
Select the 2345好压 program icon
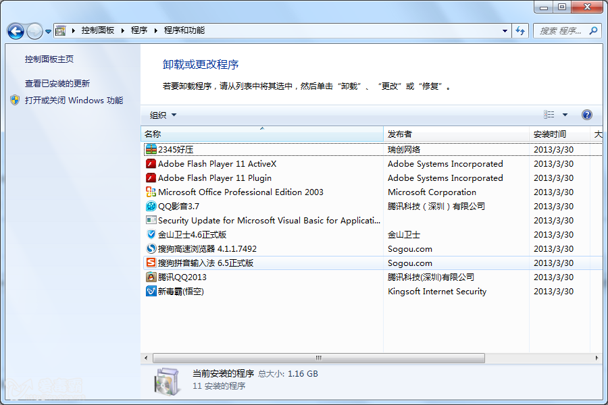151,149
